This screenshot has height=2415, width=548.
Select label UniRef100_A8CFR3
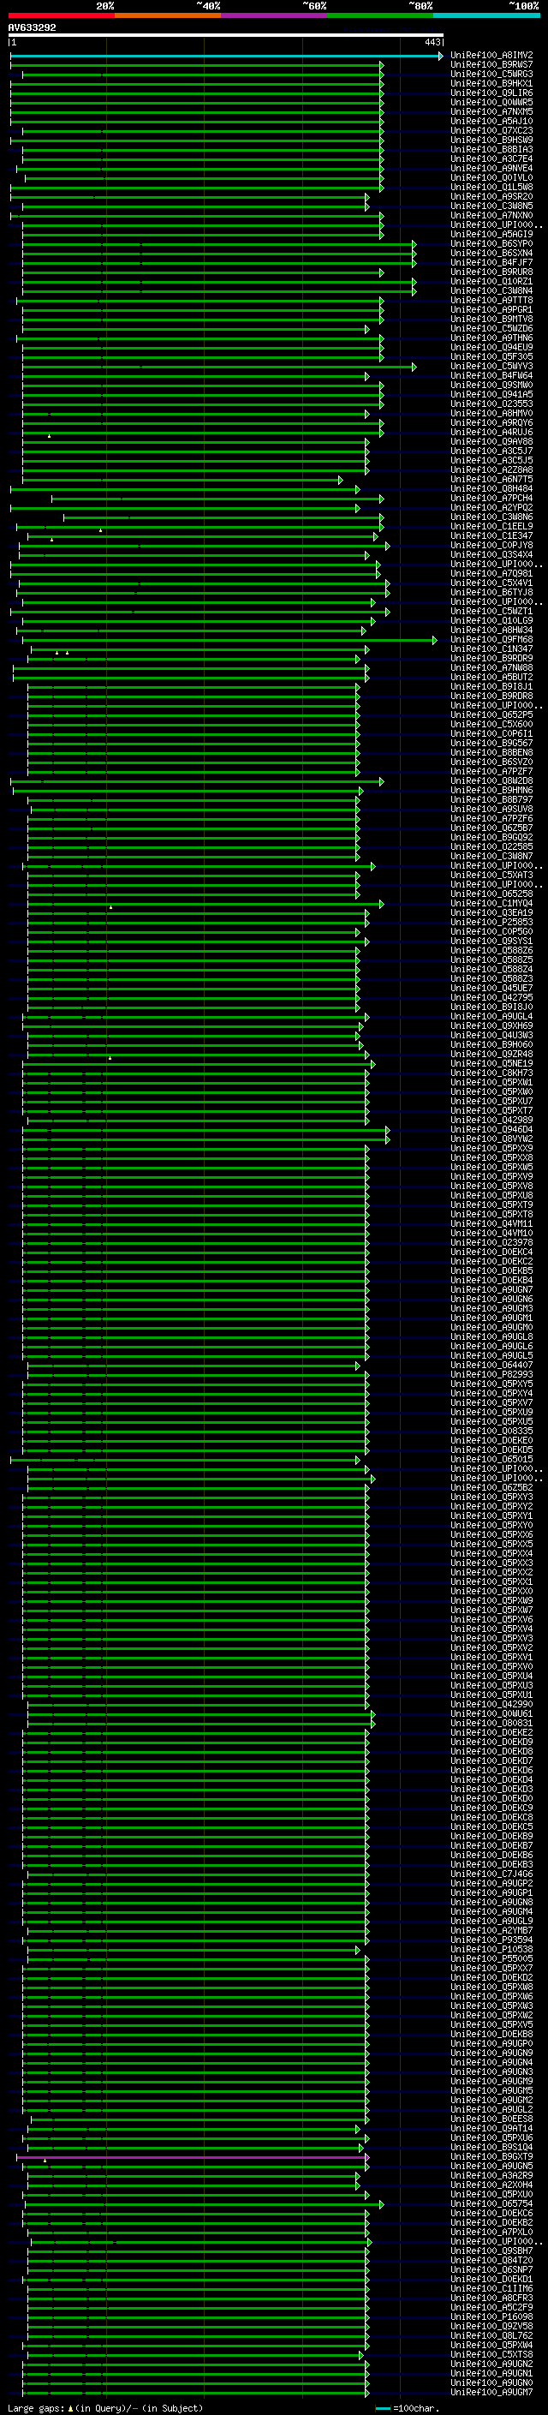[491, 2298]
